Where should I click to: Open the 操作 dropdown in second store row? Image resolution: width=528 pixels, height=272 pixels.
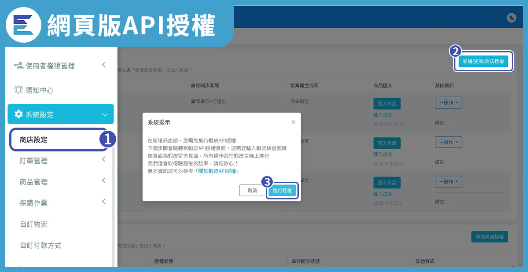pos(448,142)
